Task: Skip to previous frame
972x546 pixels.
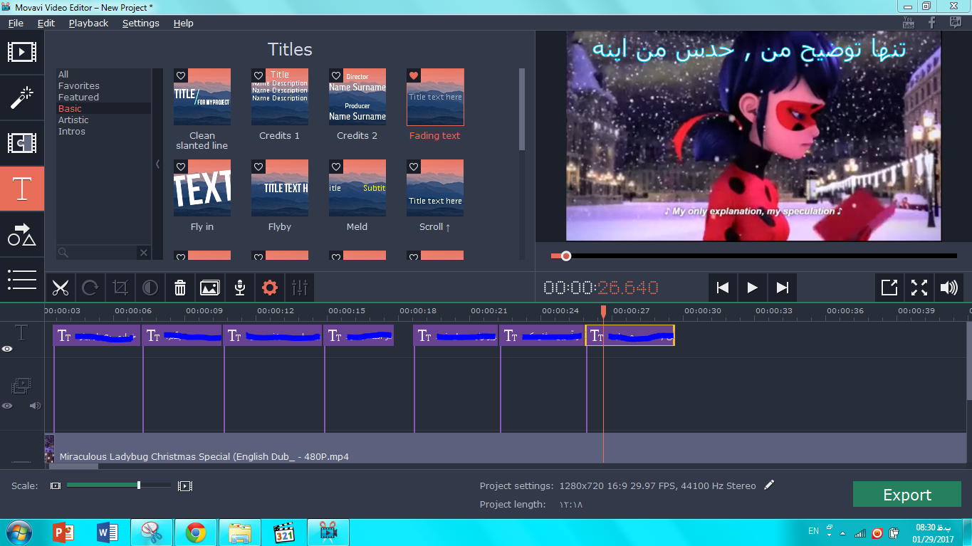Action: coord(723,288)
